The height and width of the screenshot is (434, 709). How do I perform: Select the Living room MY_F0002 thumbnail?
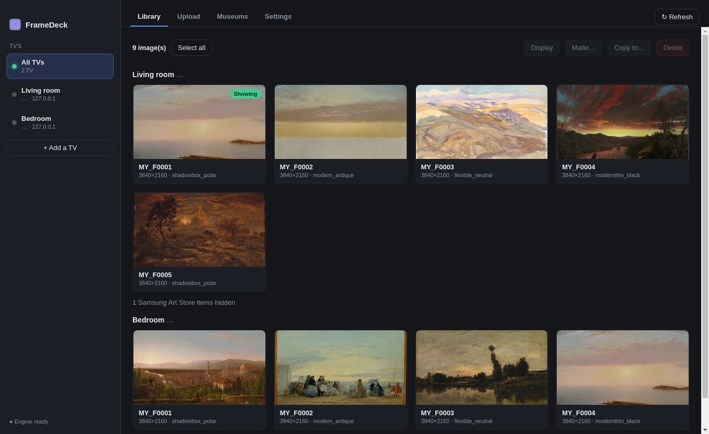click(x=340, y=122)
